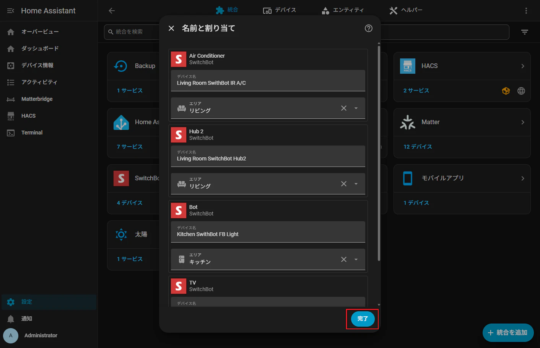Open アクティビティ in the sidebar
The width and height of the screenshot is (540, 348).
(x=49, y=82)
